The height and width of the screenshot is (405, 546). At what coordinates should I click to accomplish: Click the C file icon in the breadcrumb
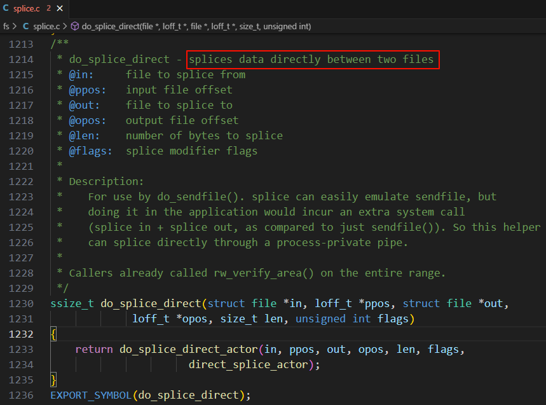coord(26,26)
